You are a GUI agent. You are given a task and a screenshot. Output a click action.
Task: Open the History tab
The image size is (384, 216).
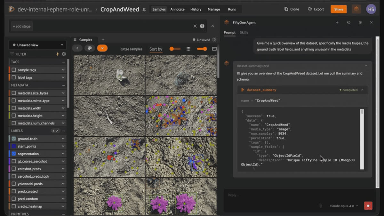pos(196,9)
